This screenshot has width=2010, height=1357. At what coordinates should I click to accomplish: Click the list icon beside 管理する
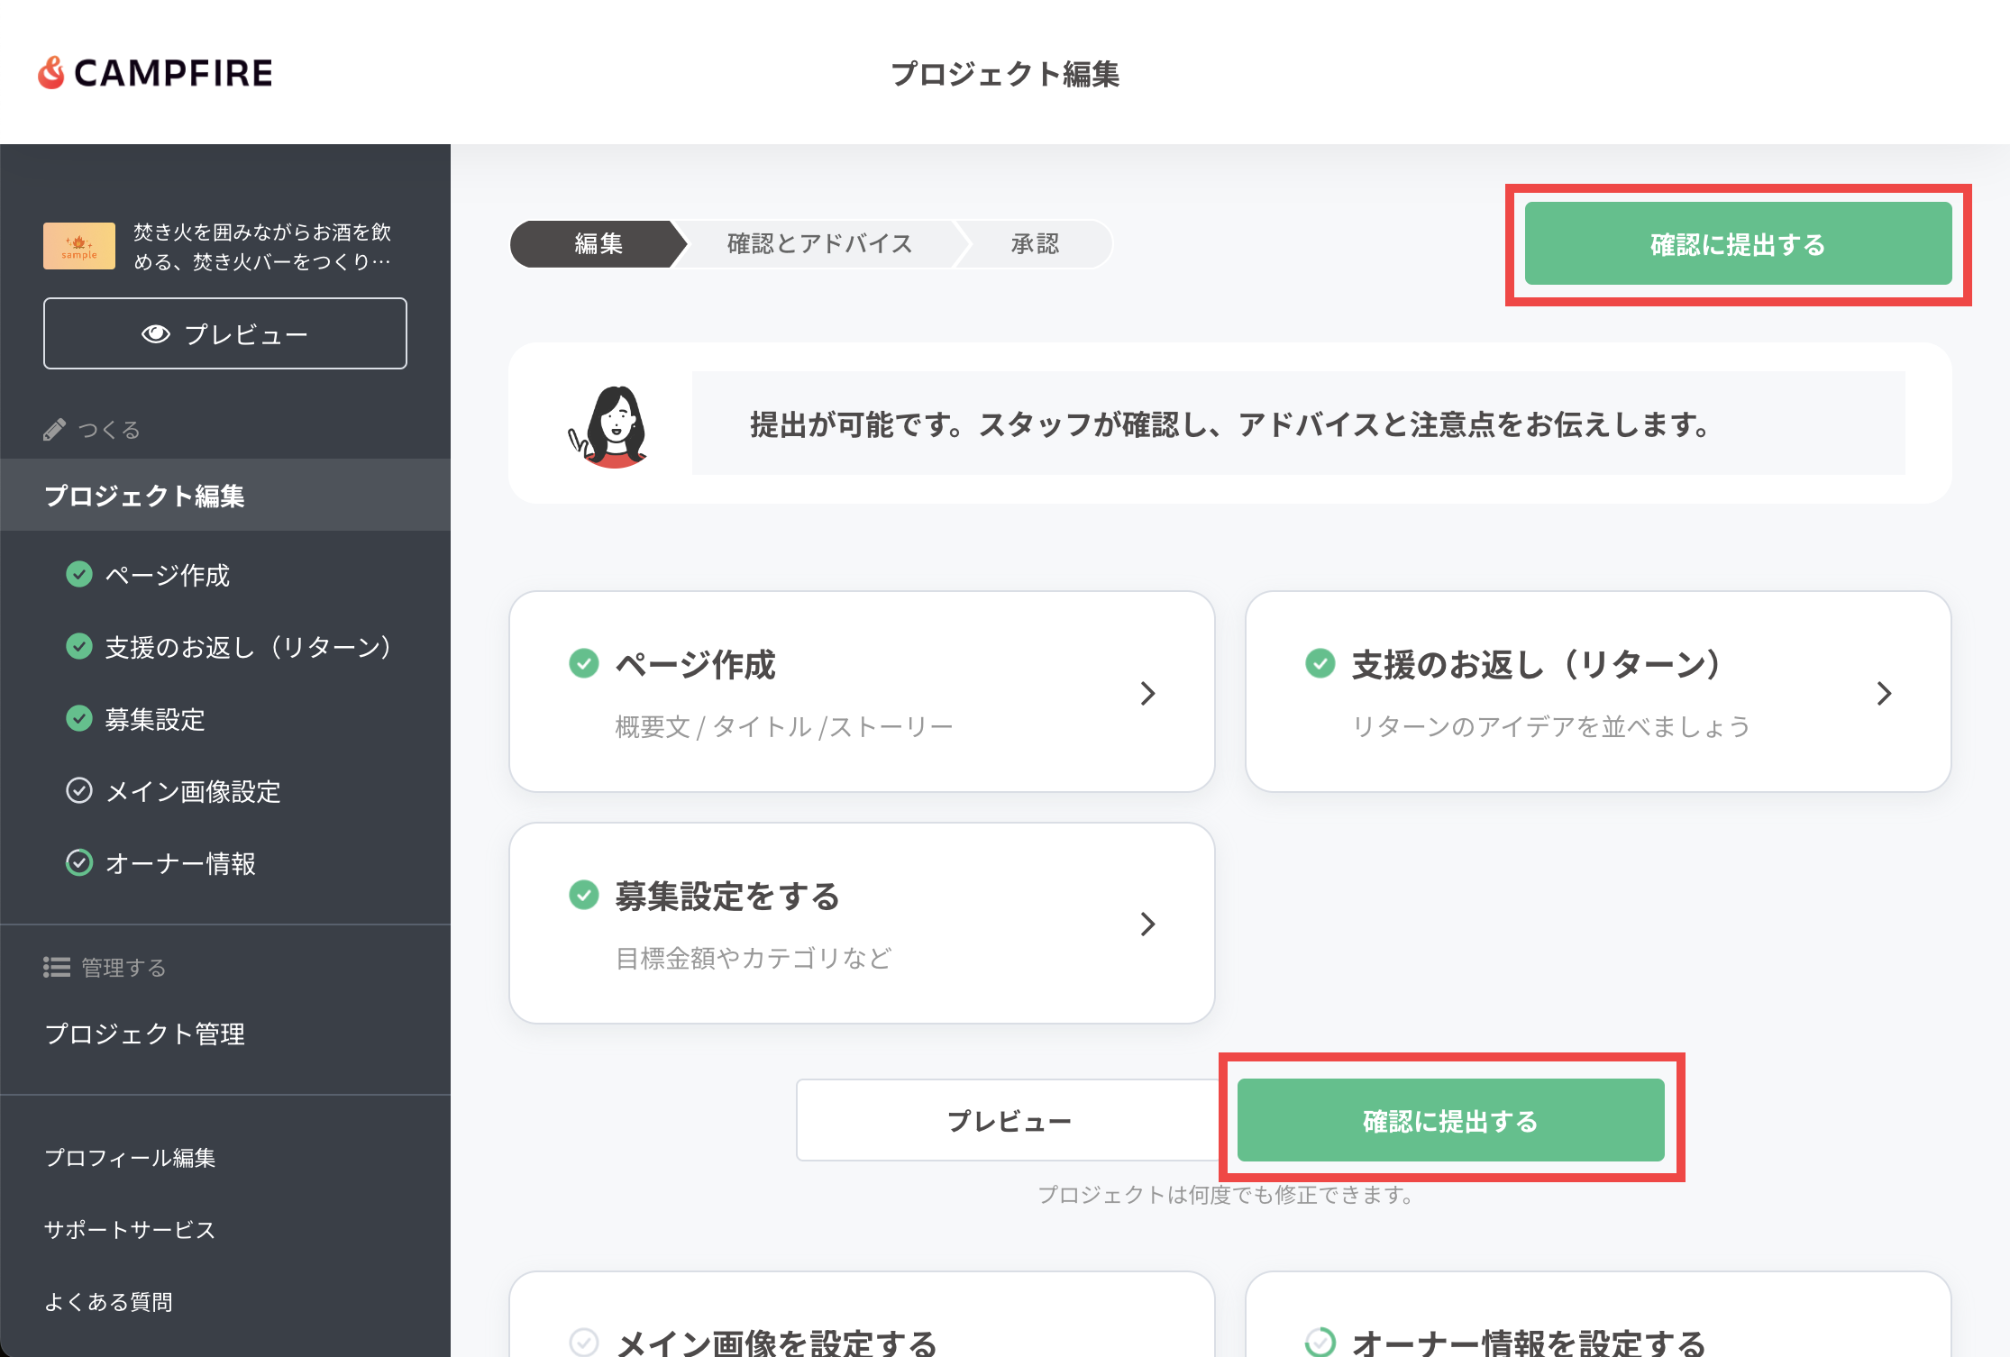pos(57,967)
